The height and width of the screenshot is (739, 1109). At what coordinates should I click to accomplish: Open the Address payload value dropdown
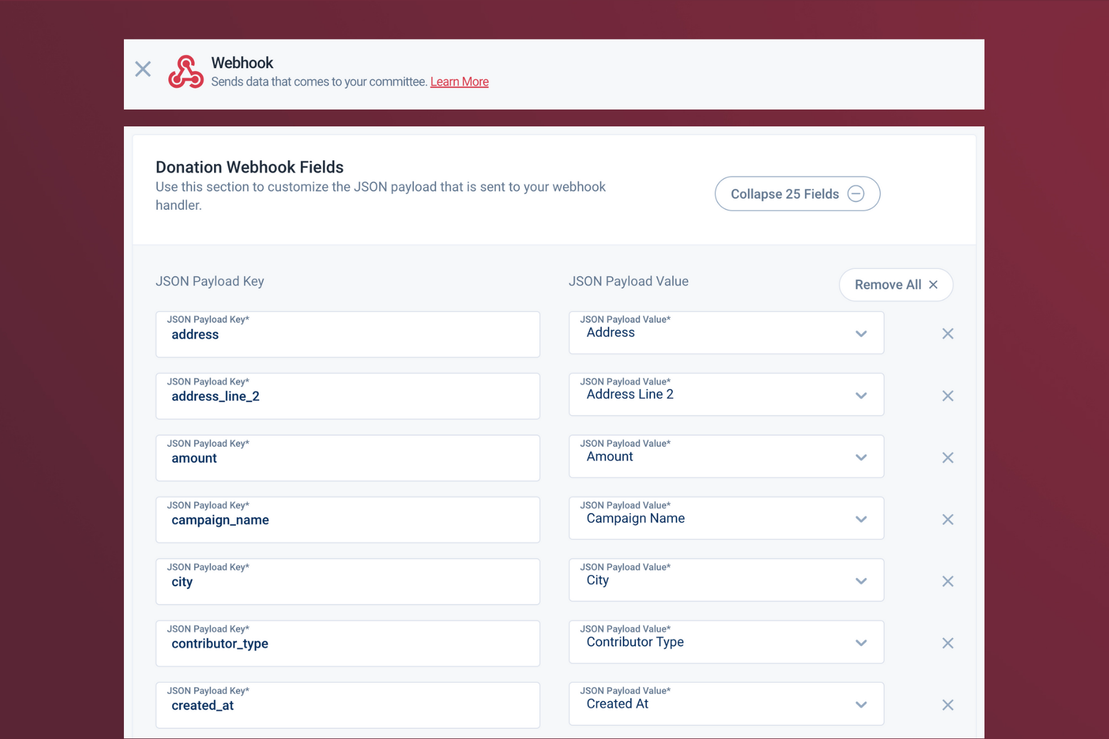pos(861,334)
